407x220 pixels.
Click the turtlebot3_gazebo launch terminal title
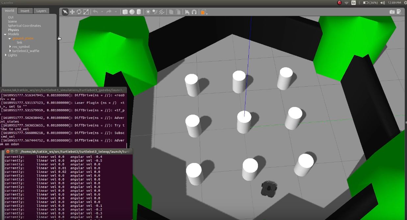63,90
